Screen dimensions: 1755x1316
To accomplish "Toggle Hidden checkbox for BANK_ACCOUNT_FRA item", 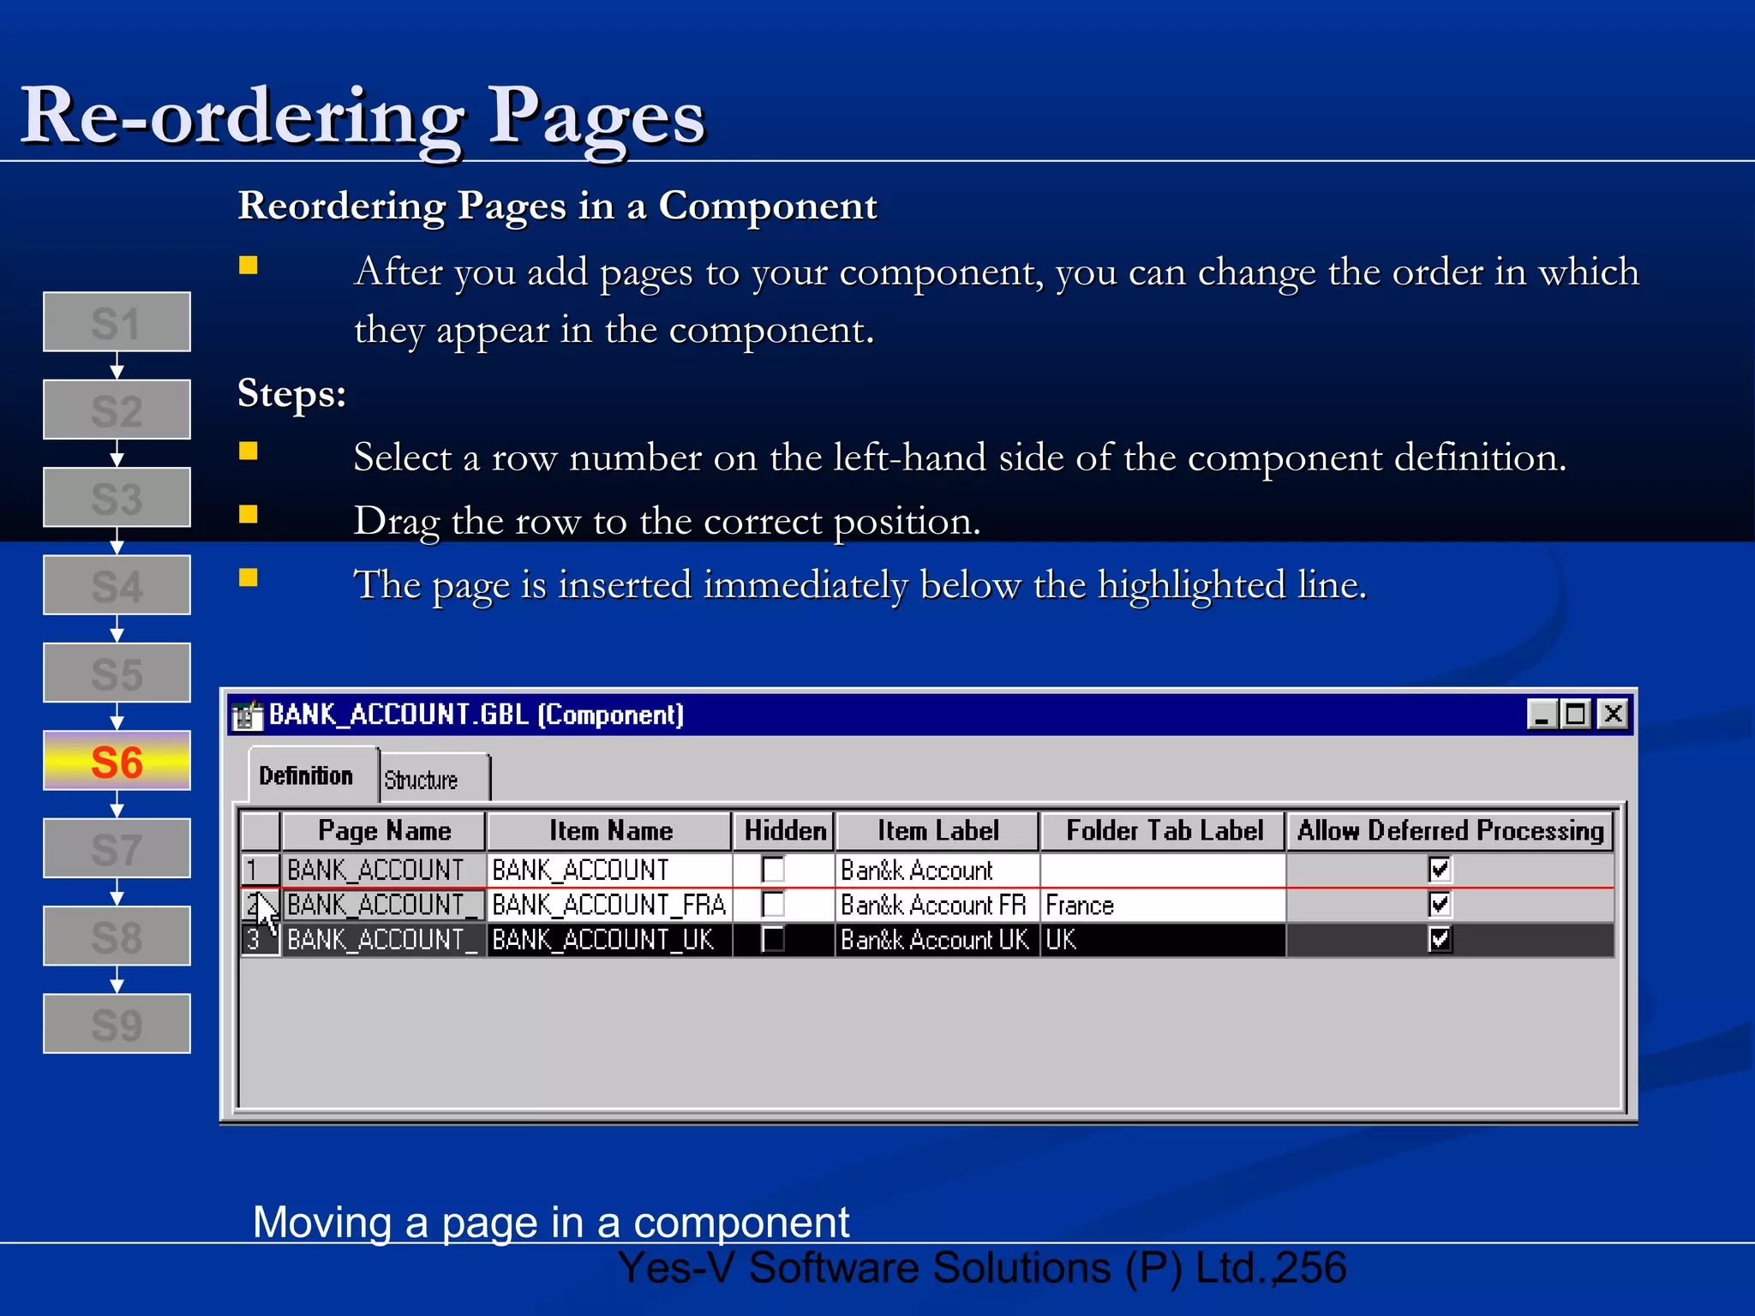I will coord(773,905).
